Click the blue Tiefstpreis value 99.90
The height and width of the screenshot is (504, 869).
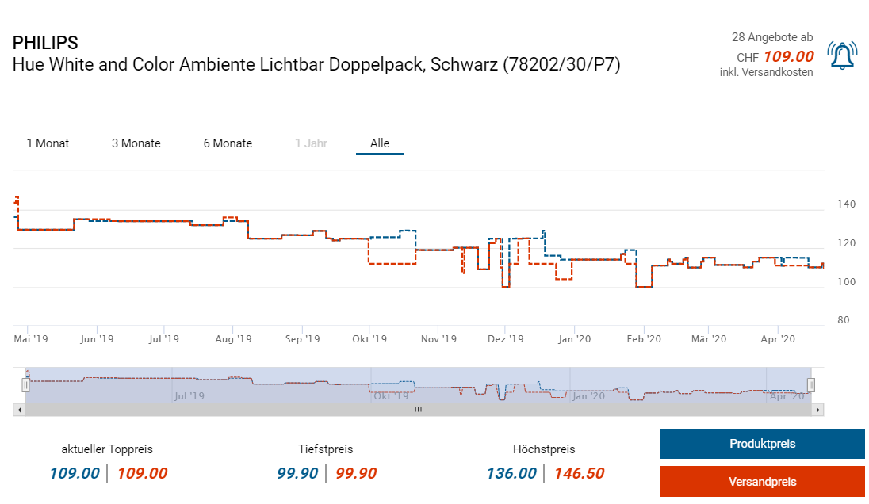click(297, 474)
